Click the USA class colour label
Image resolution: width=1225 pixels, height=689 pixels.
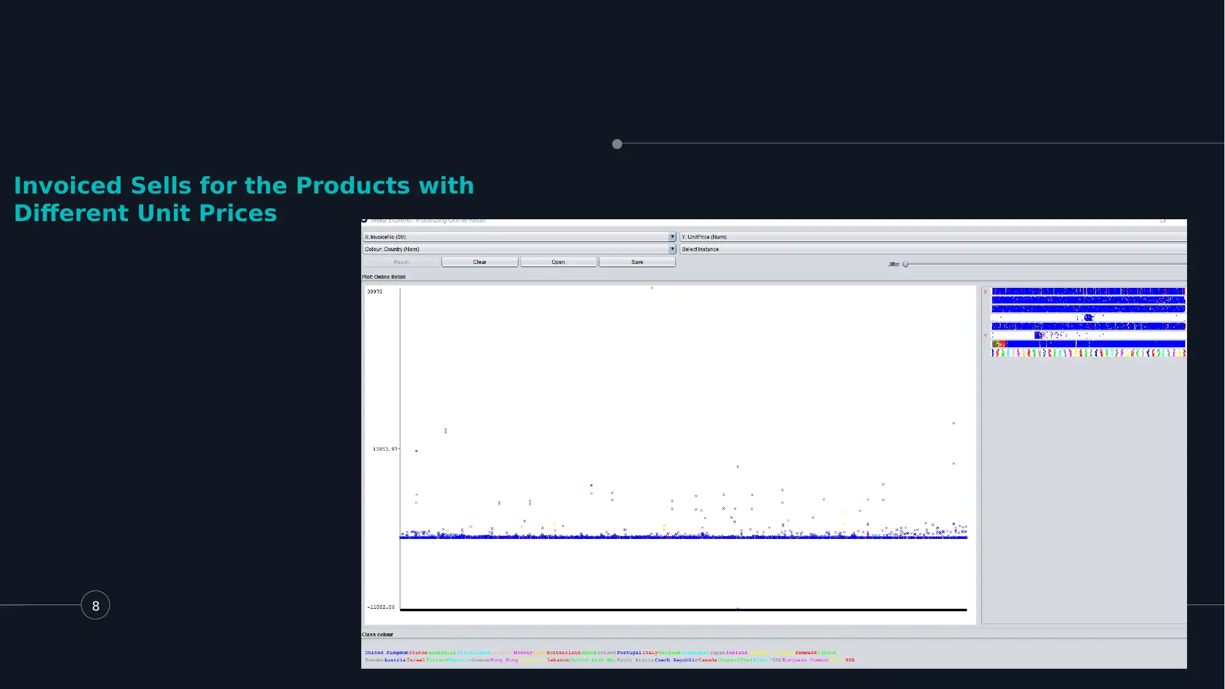click(776, 660)
